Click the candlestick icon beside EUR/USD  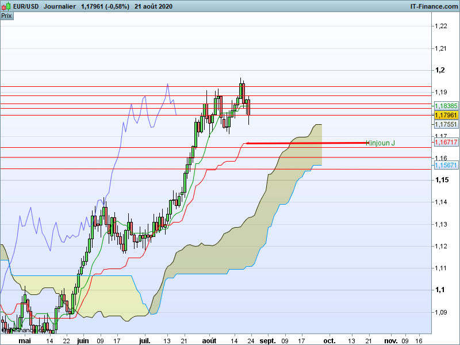(6, 6)
